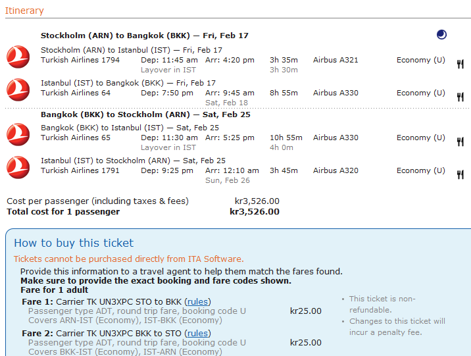Click Turkish Airlines 1794 flight number text

(x=80, y=60)
